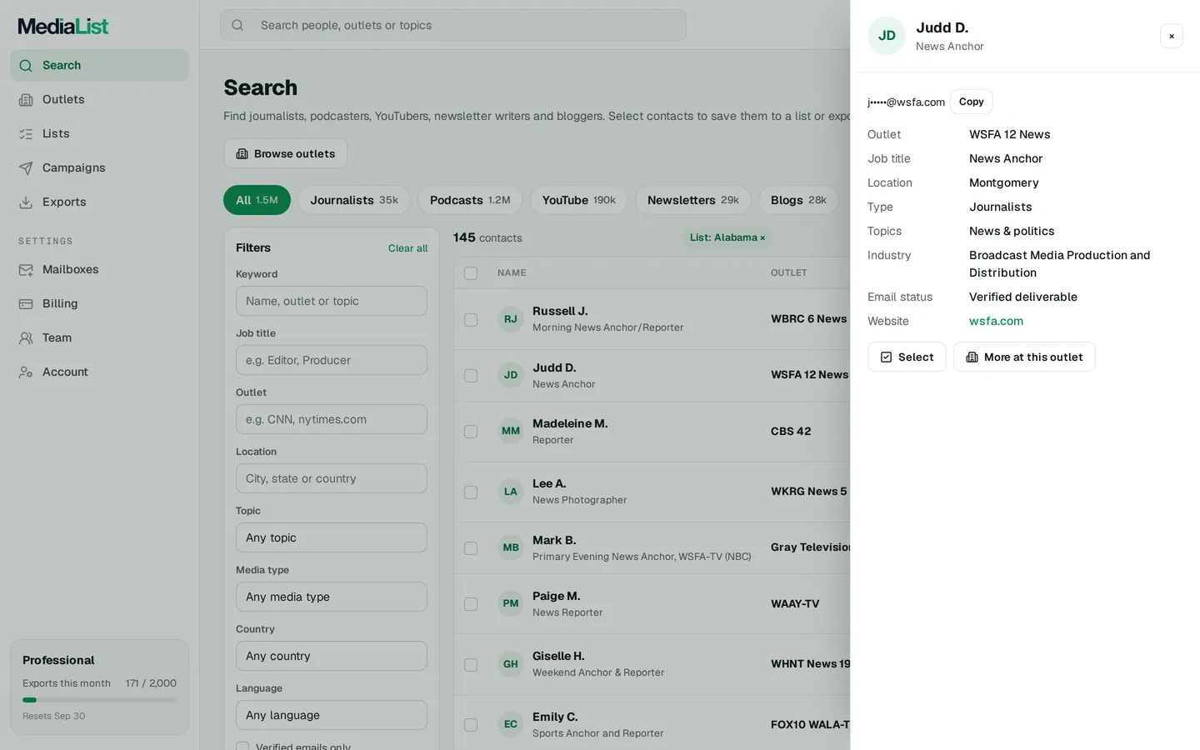1200x750 pixels.
Task: Select Madeleine M. row checkbox
Action: pyautogui.click(x=471, y=432)
